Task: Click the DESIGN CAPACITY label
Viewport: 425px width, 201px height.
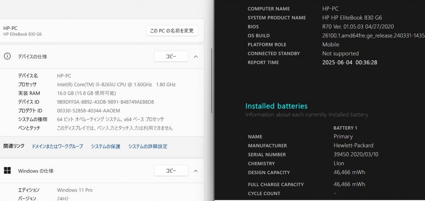Action: click(x=269, y=172)
